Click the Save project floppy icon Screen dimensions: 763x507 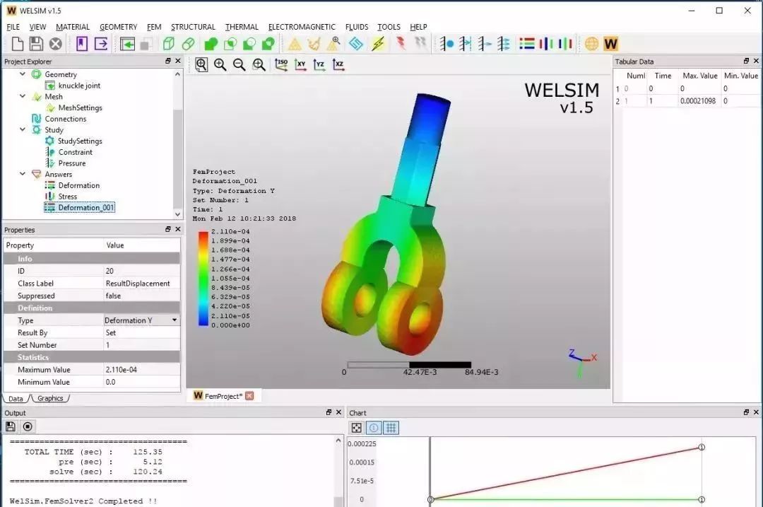36,44
